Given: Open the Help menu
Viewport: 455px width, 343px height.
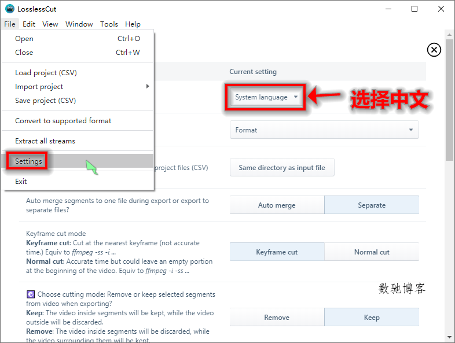Looking at the screenshot, I should click(133, 24).
